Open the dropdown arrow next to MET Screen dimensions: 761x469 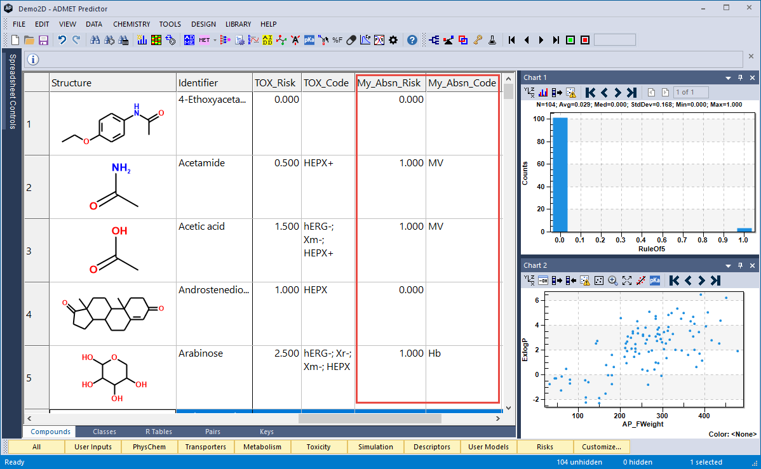tap(215, 40)
